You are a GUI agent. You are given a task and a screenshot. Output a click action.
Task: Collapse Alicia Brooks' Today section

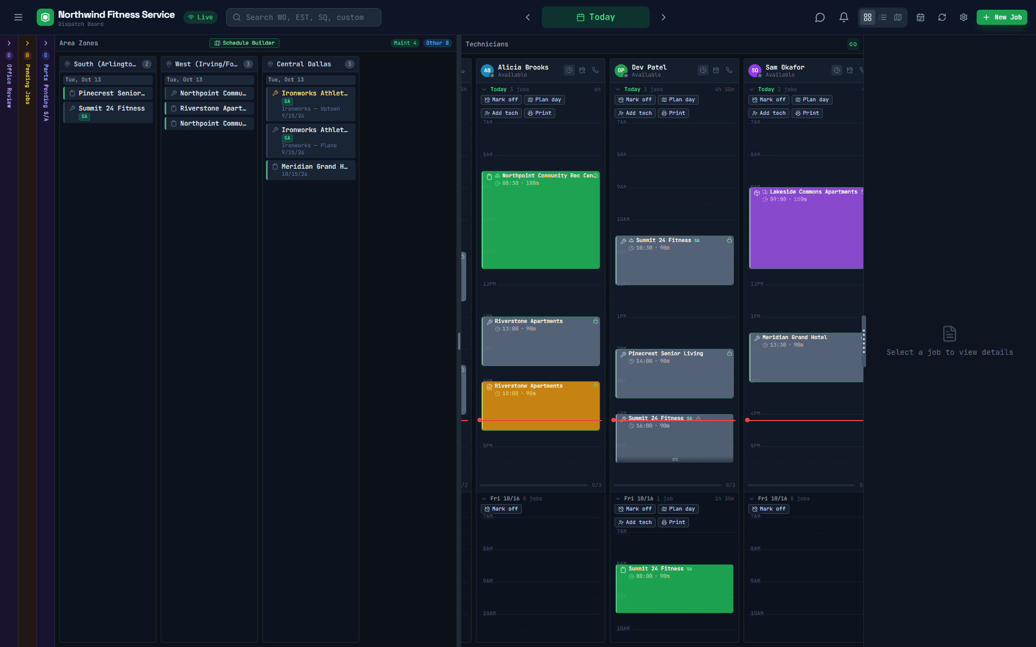pyautogui.click(x=484, y=90)
